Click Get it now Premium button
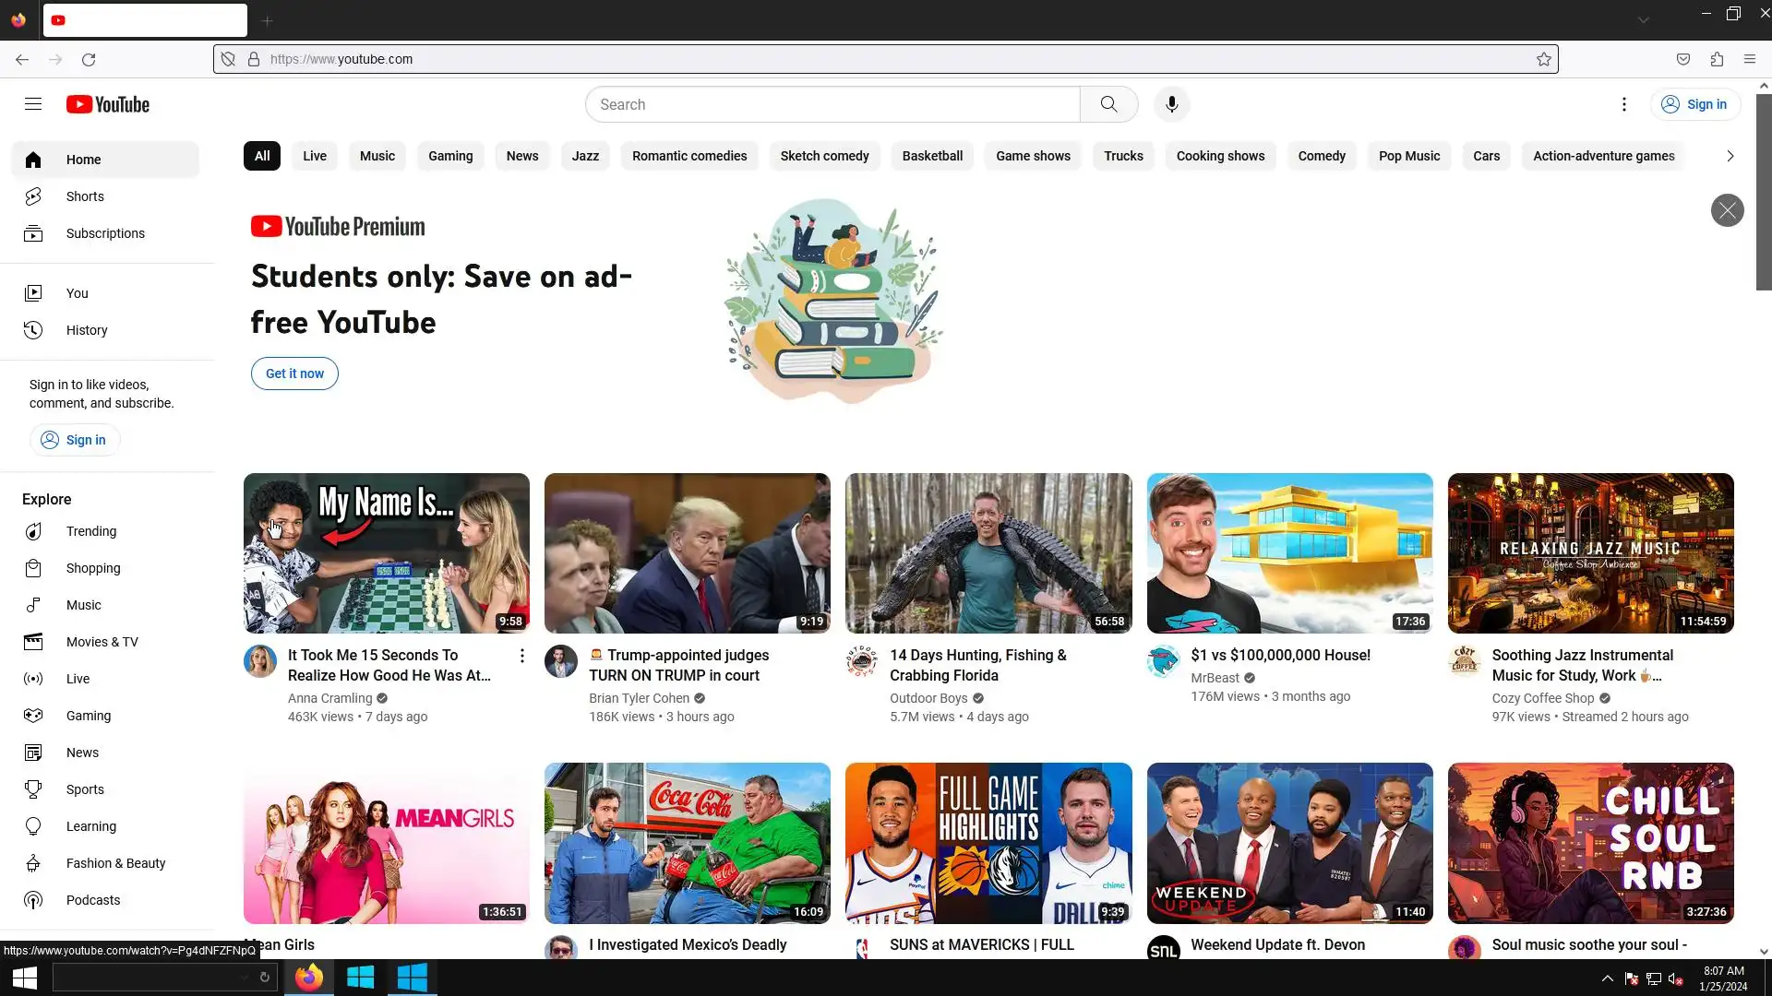Screen dimensions: 1772x996 [294, 373]
